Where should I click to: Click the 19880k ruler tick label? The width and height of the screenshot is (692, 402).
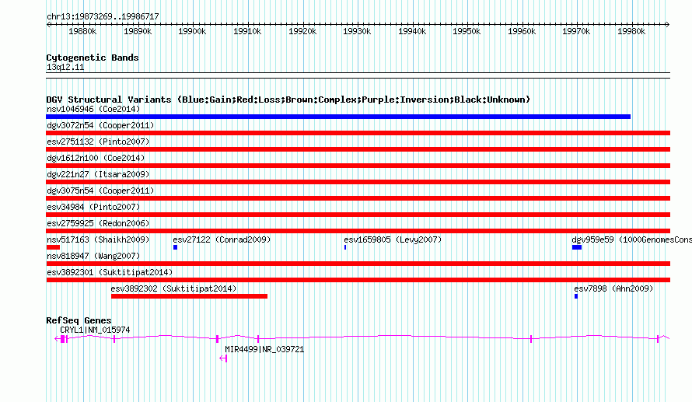pos(82,31)
